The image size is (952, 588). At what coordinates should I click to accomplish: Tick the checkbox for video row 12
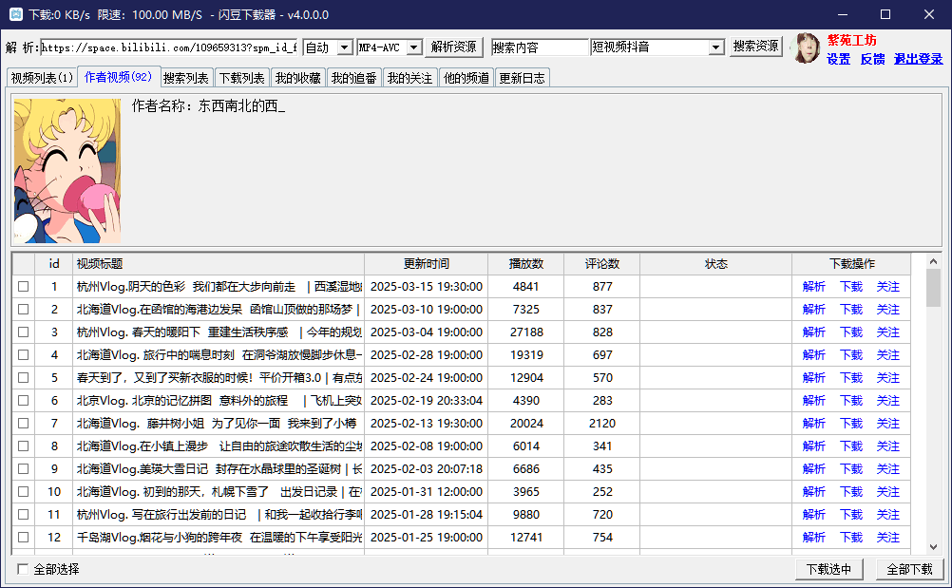point(23,537)
